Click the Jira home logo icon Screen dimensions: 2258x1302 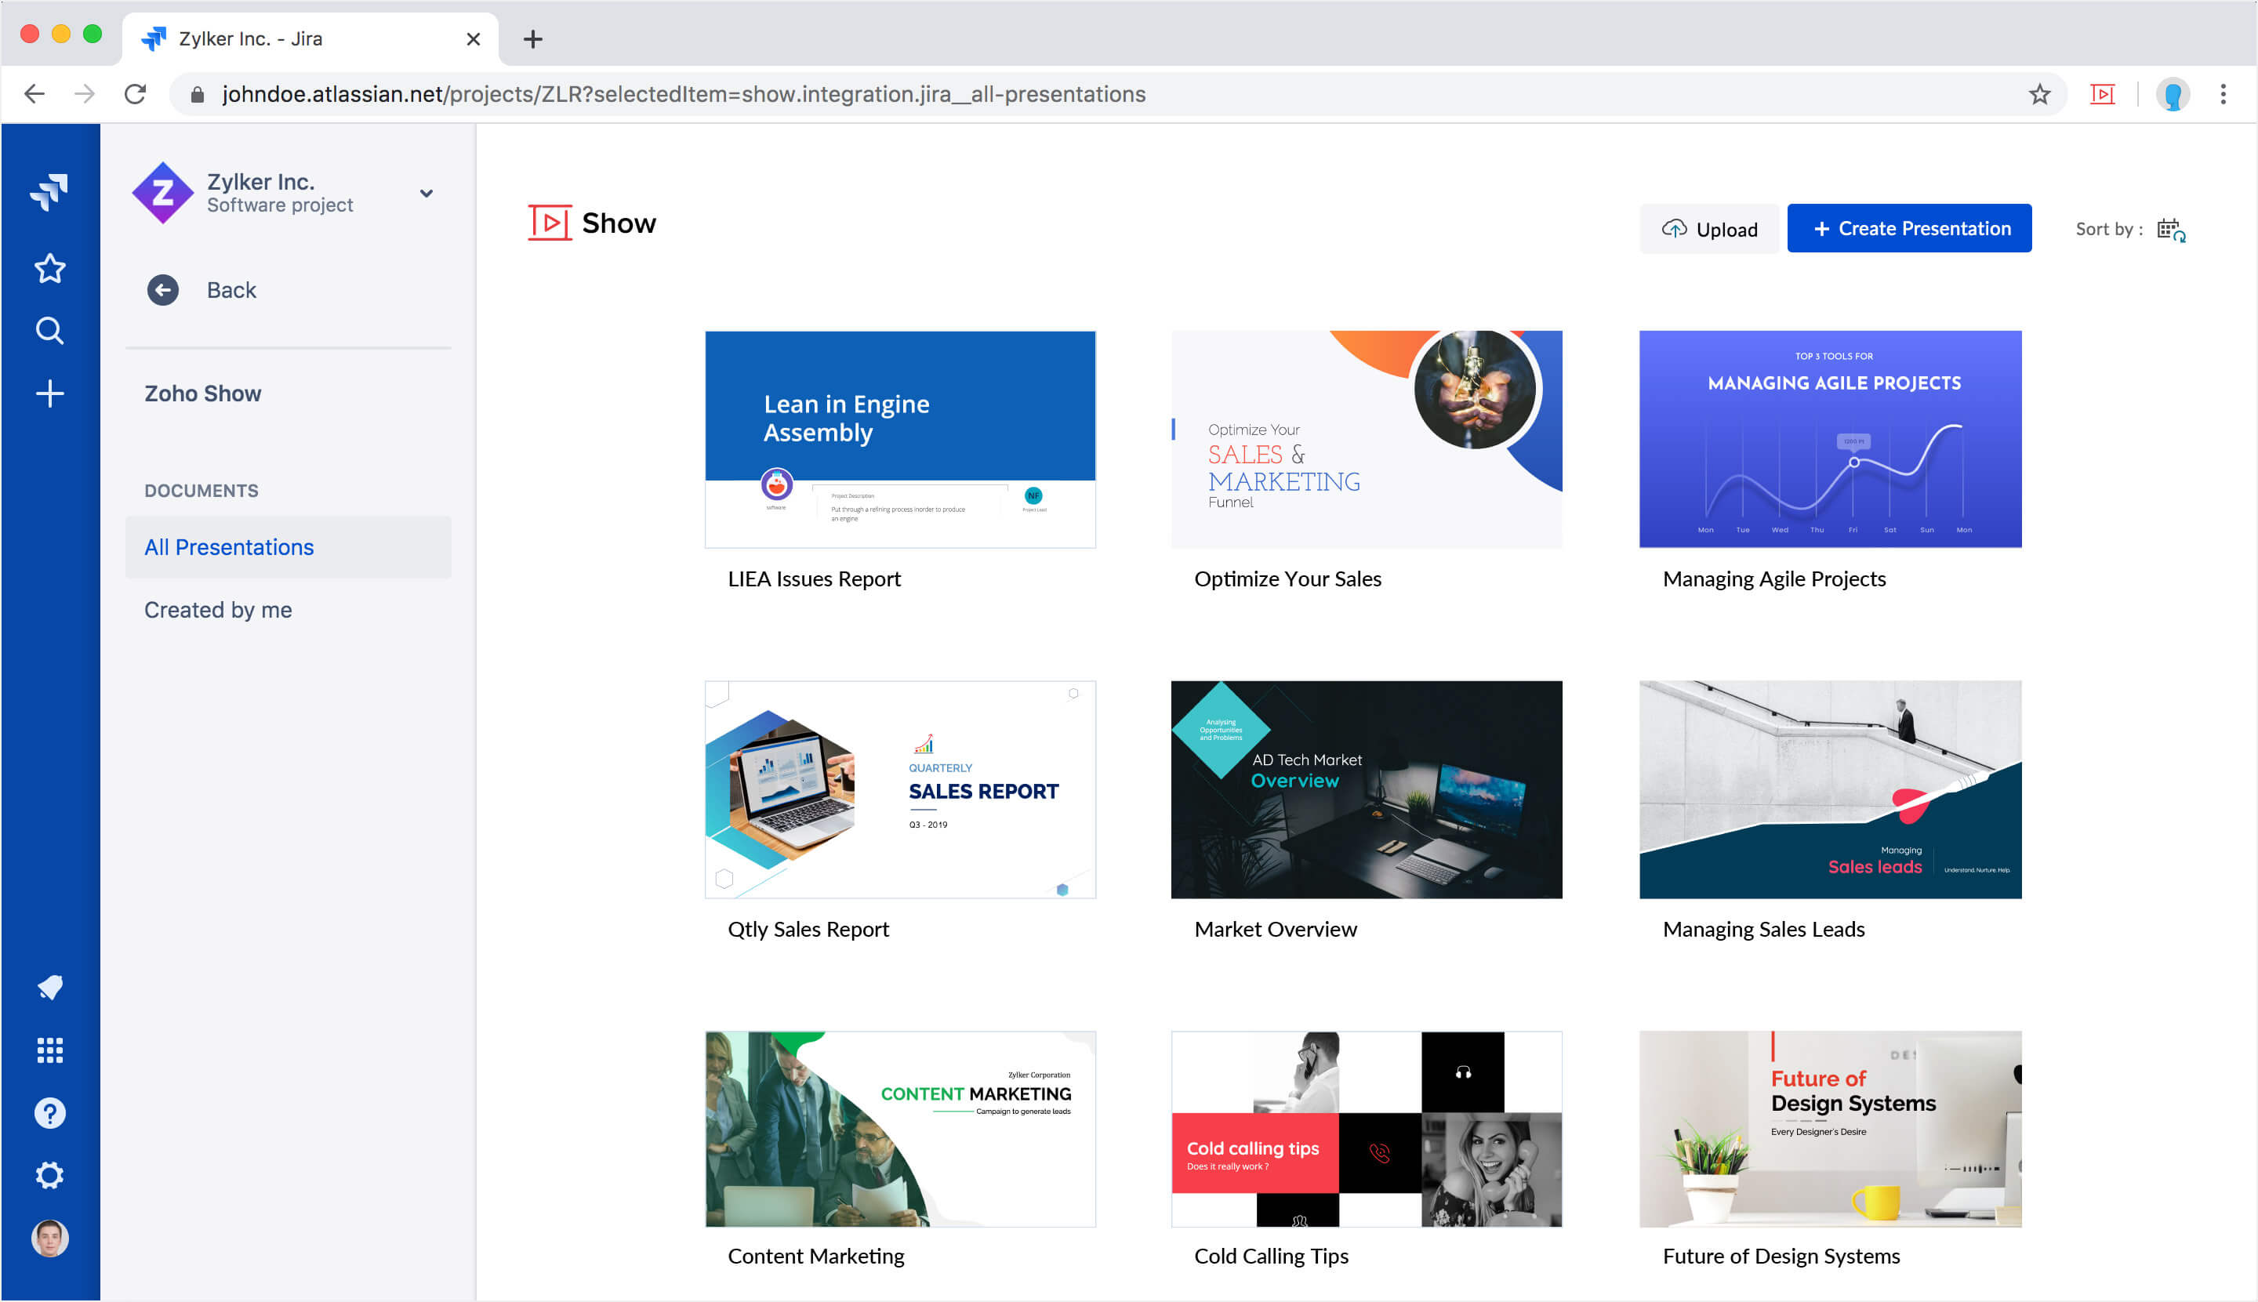[49, 190]
